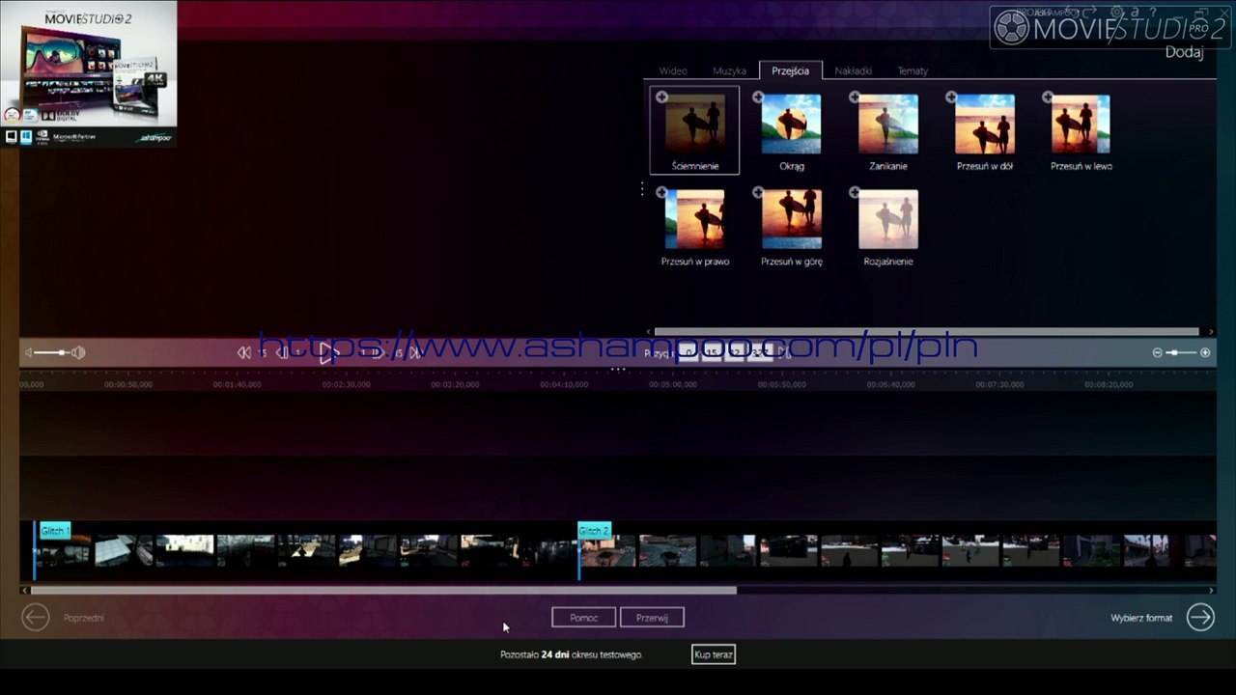The width and height of the screenshot is (1236, 695).
Task: Open settings via the gear icon
Action: click(1117, 13)
